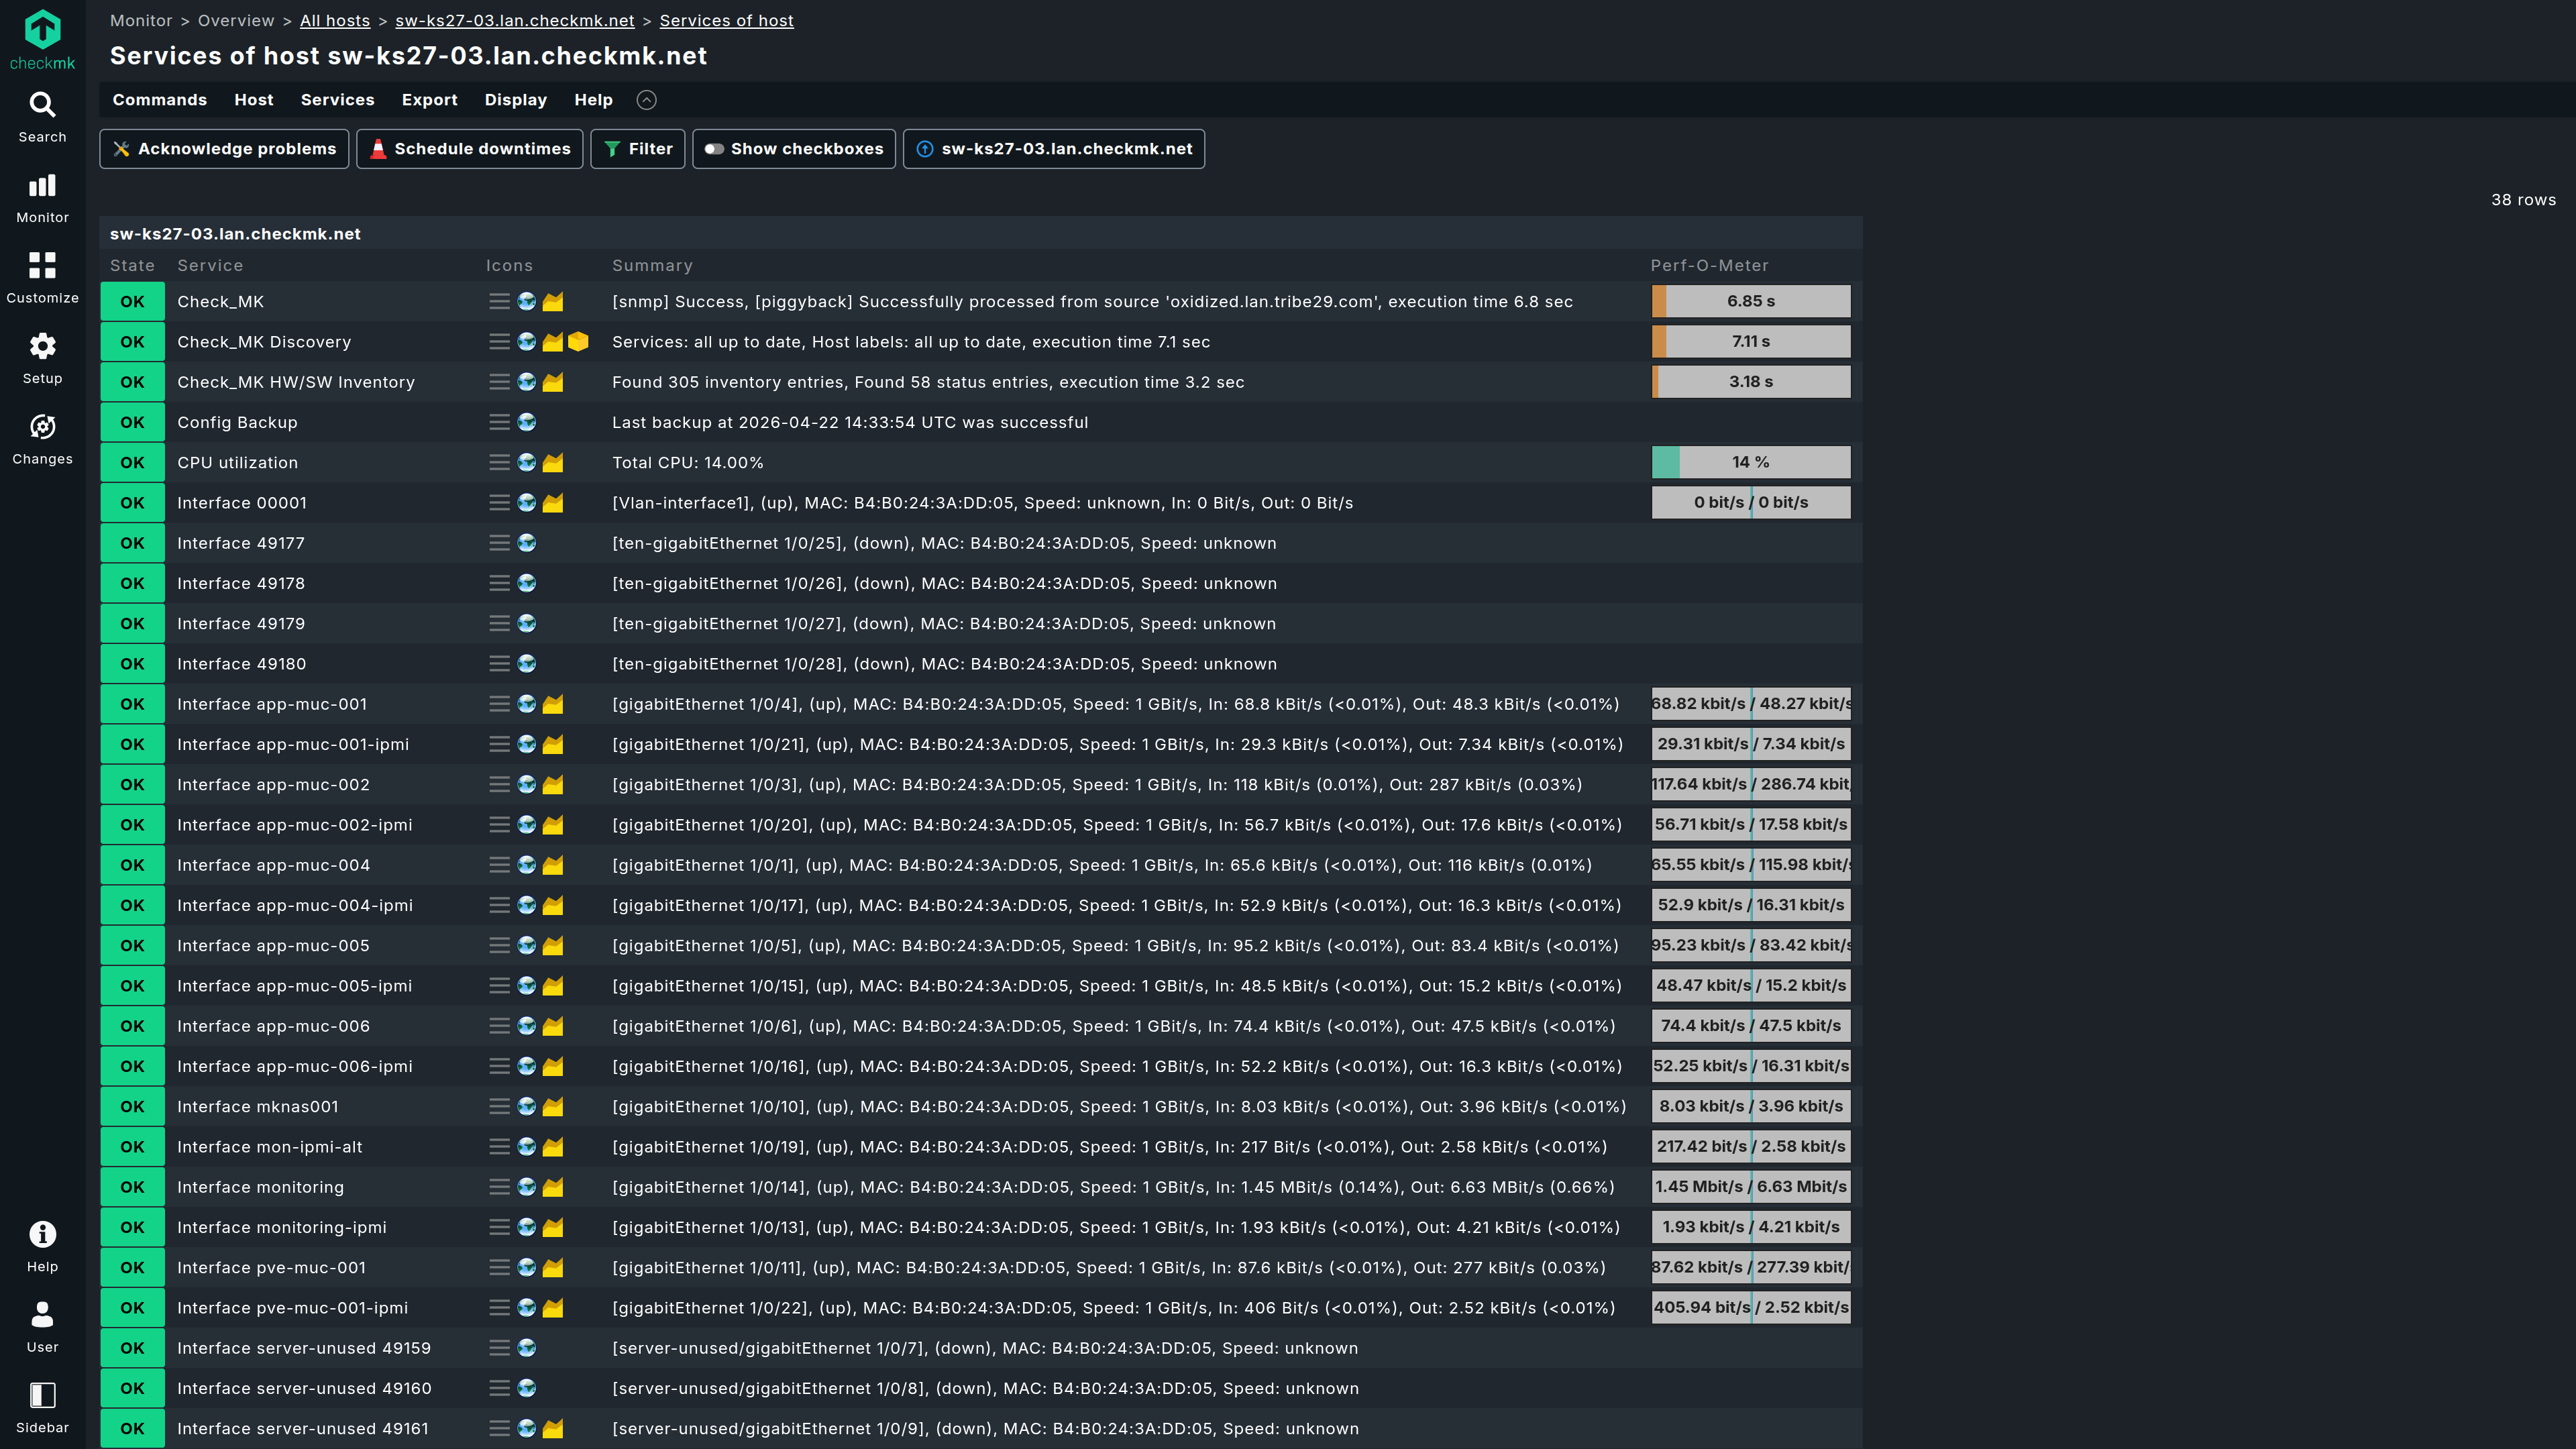The width and height of the screenshot is (2576, 1449).
Task: Open the Export menu
Action: tap(429, 100)
